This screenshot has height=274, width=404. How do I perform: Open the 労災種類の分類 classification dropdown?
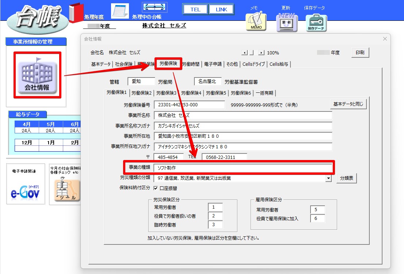[x=328, y=179]
